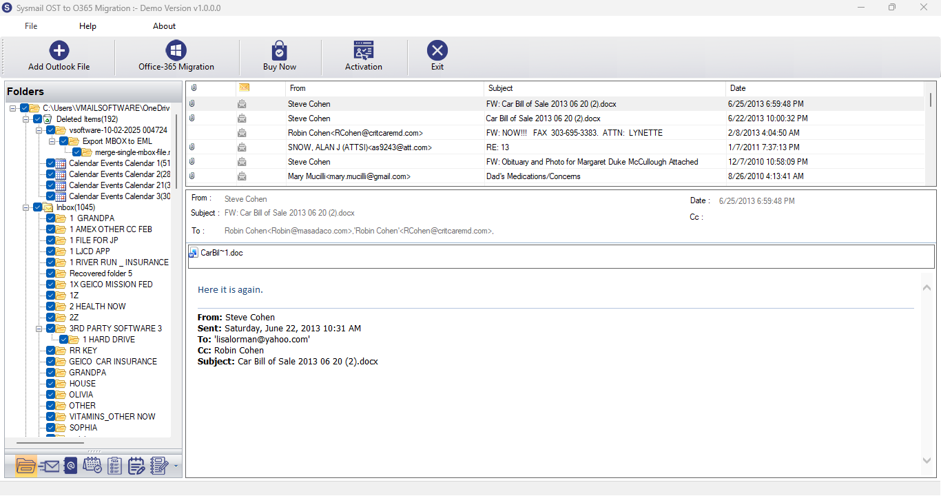Open the bottom view bar overflow arrow
941x496 pixels.
[176, 466]
